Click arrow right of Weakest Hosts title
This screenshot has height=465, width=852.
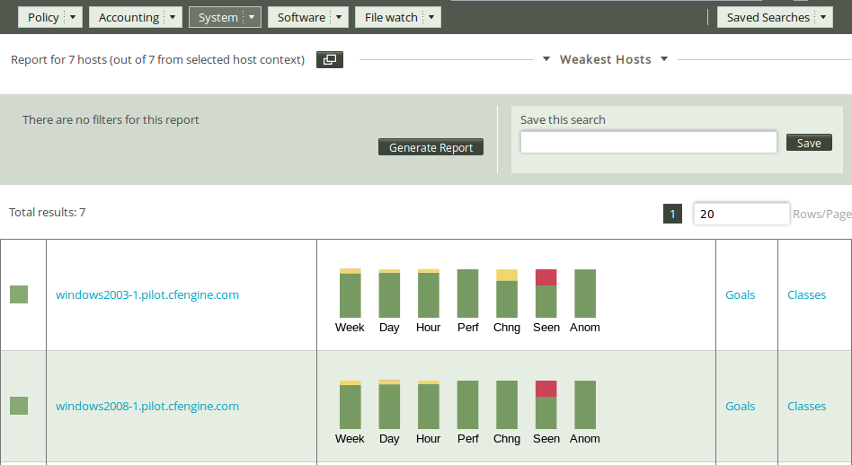pyautogui.click(x=664, y=59)
